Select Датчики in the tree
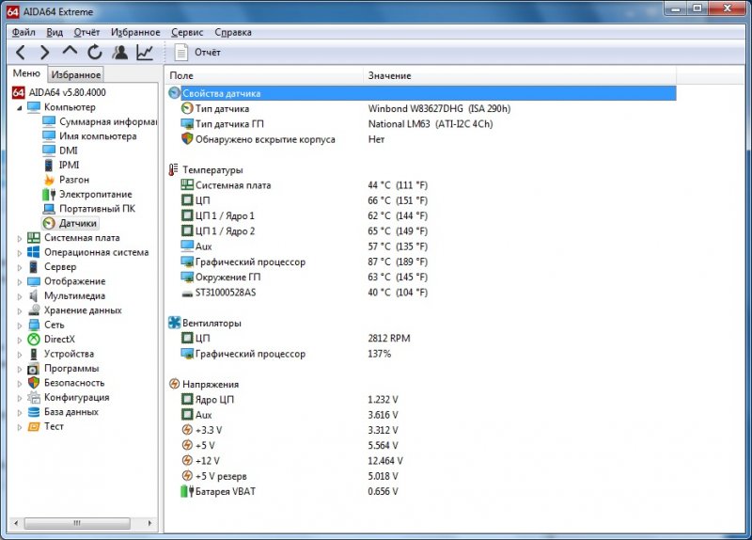 (77, 224)
